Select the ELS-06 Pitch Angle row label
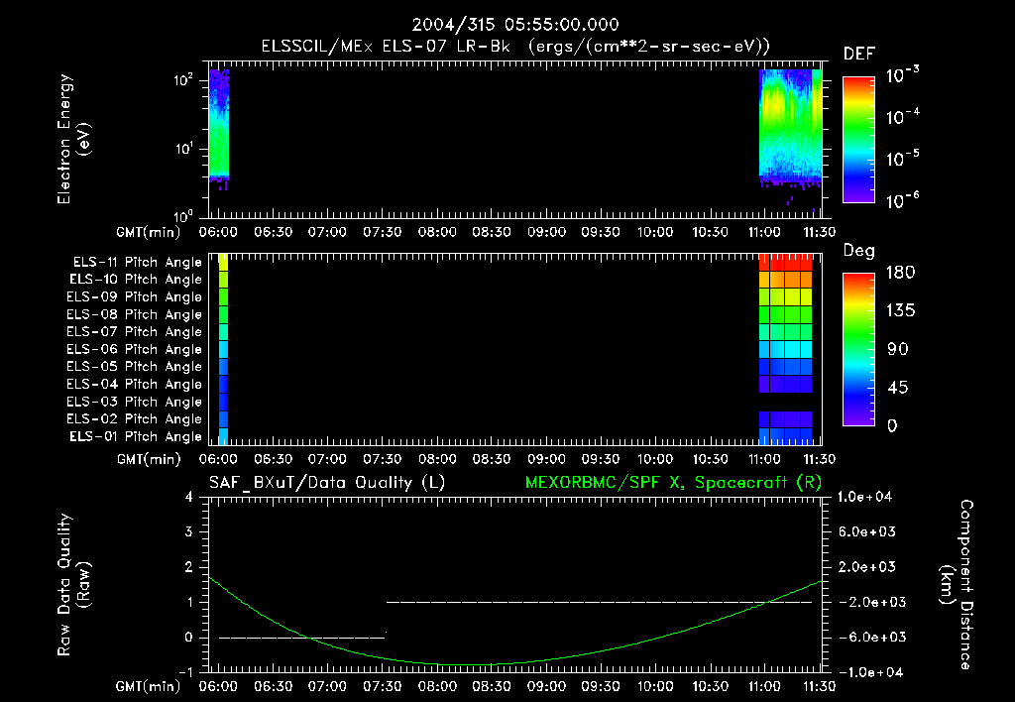1015x702 pixels. (134, 349)
